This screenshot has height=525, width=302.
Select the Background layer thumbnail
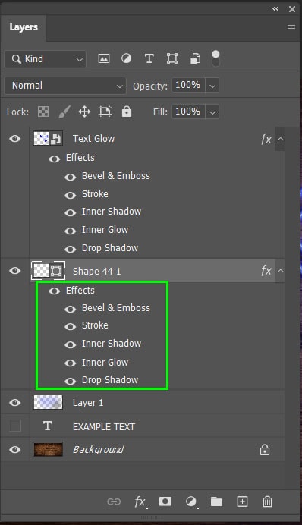48,449
